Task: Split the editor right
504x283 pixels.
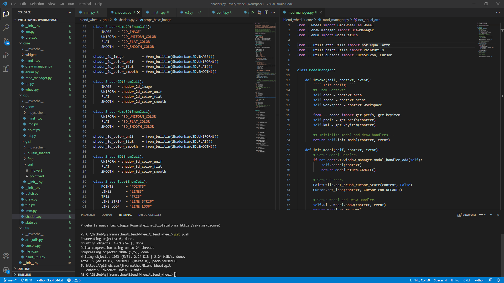Action: point(266,12)
